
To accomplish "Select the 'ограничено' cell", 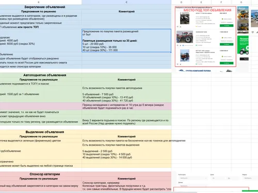I will 41,162.
